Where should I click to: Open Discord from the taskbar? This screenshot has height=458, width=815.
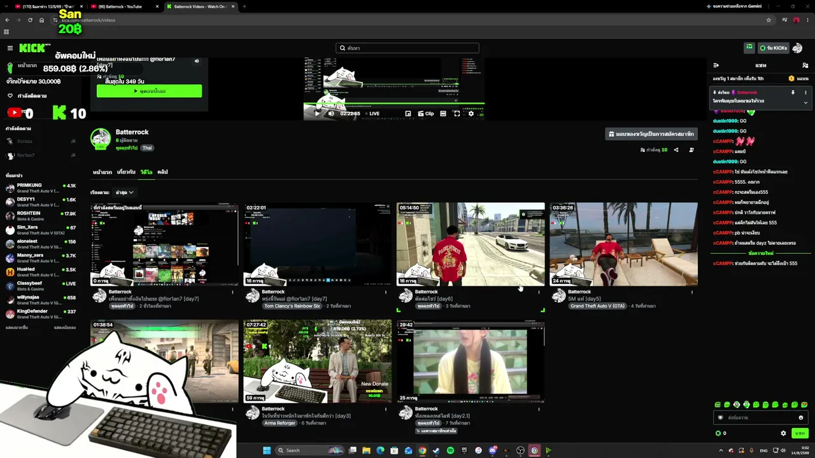pos(492,450)
